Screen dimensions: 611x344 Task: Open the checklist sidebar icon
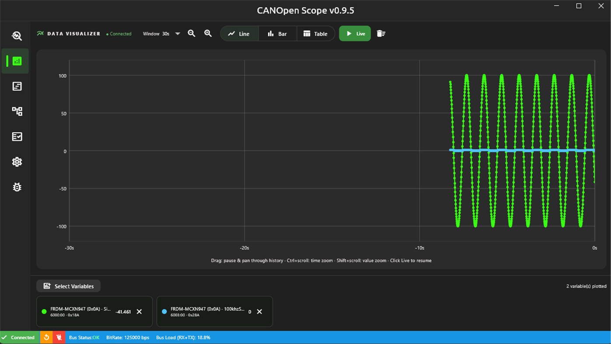point(17,137)
